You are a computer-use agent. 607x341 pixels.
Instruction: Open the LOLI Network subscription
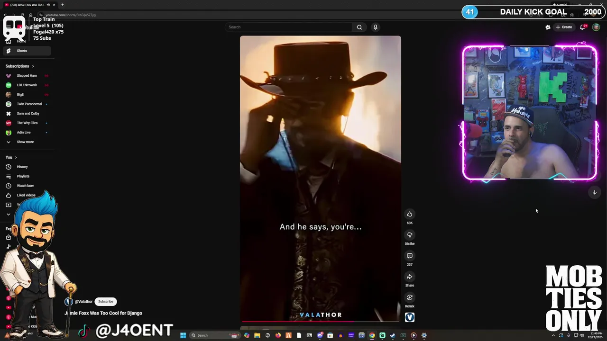tap(27, 85)
